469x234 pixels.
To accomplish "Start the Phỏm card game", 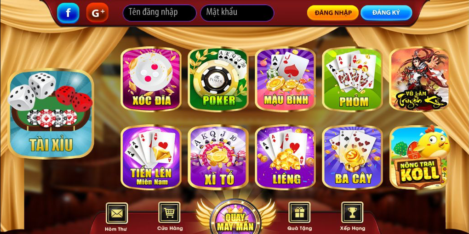I will click(x=352, y=79).
